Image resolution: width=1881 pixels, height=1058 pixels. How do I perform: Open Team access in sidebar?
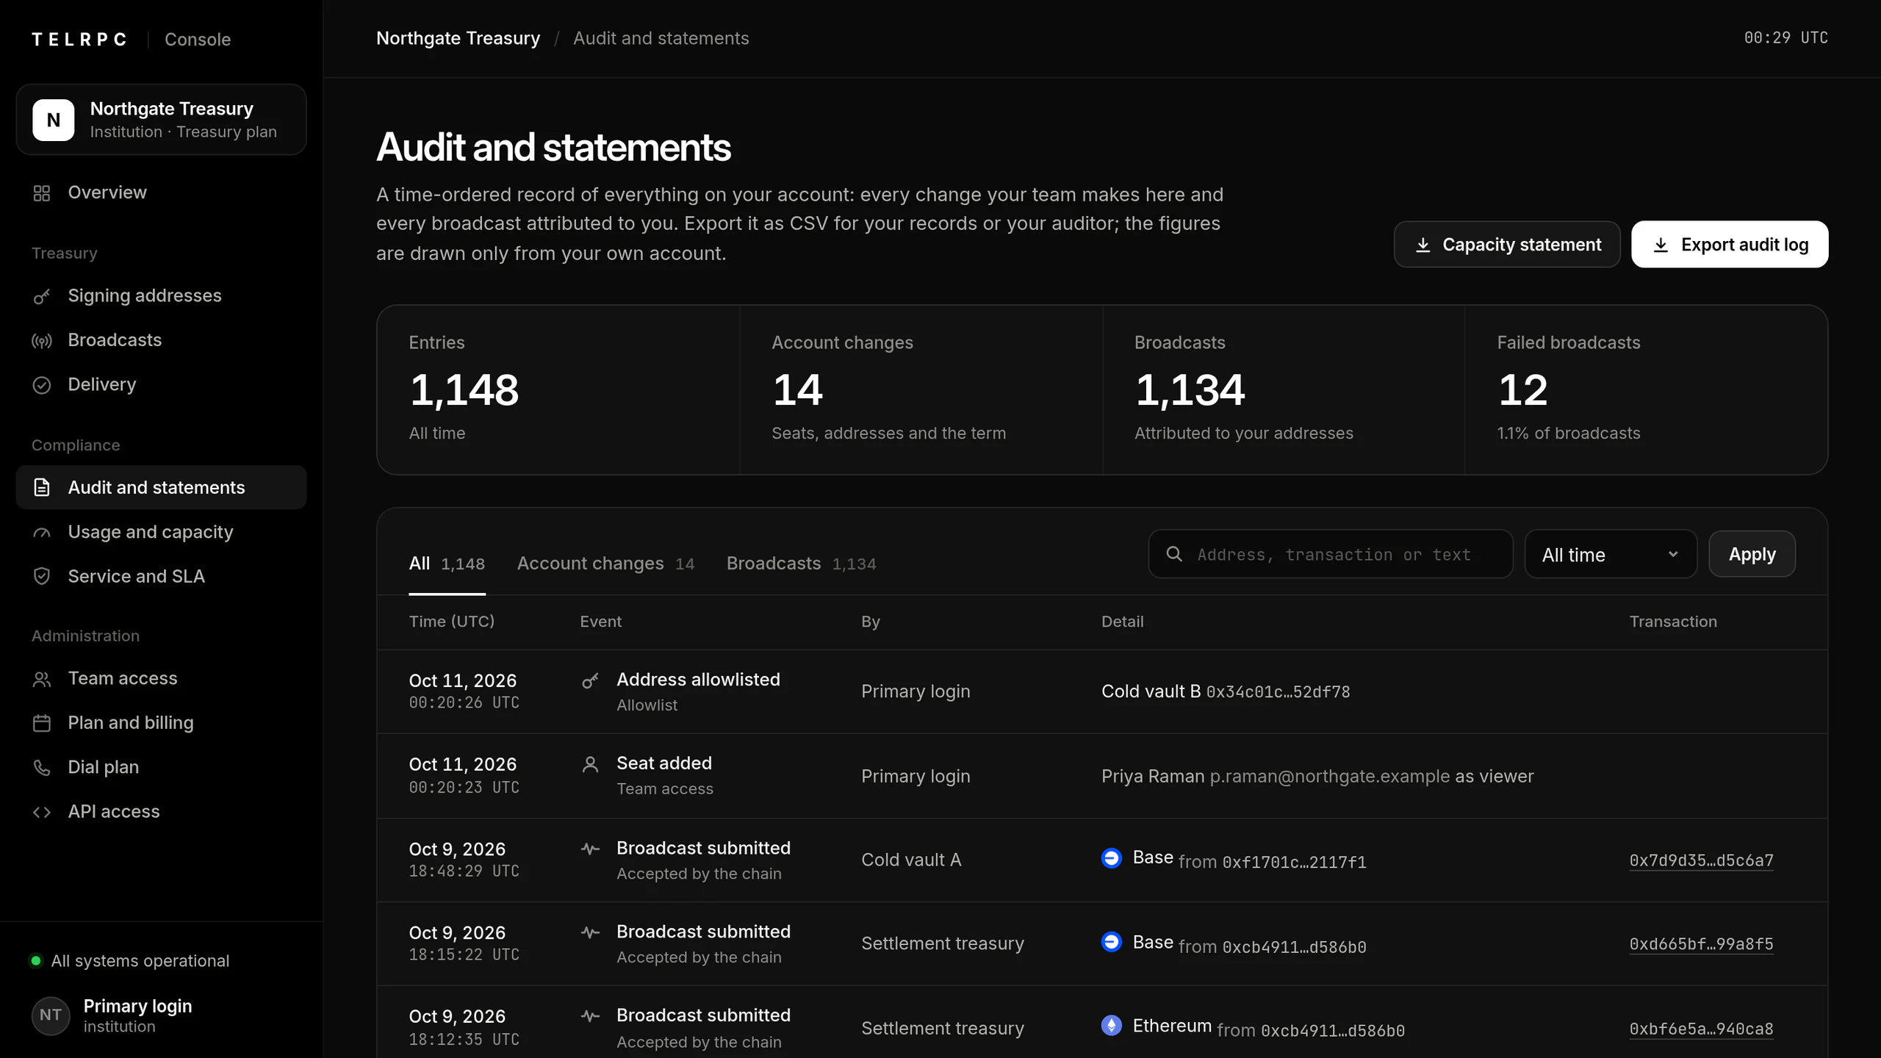[x=161, y=678]
